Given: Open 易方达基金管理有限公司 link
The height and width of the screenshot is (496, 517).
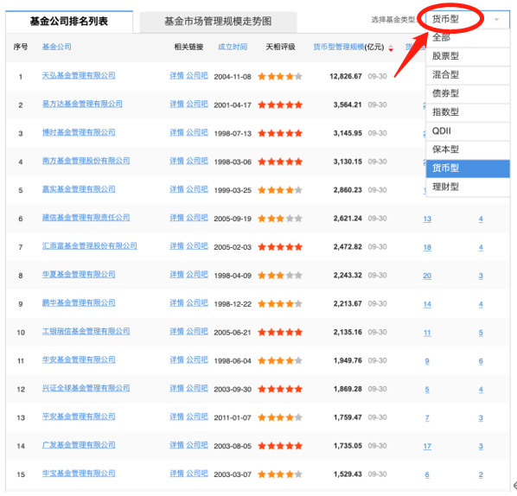Looking at the screenshot, I should coord(82,105).
